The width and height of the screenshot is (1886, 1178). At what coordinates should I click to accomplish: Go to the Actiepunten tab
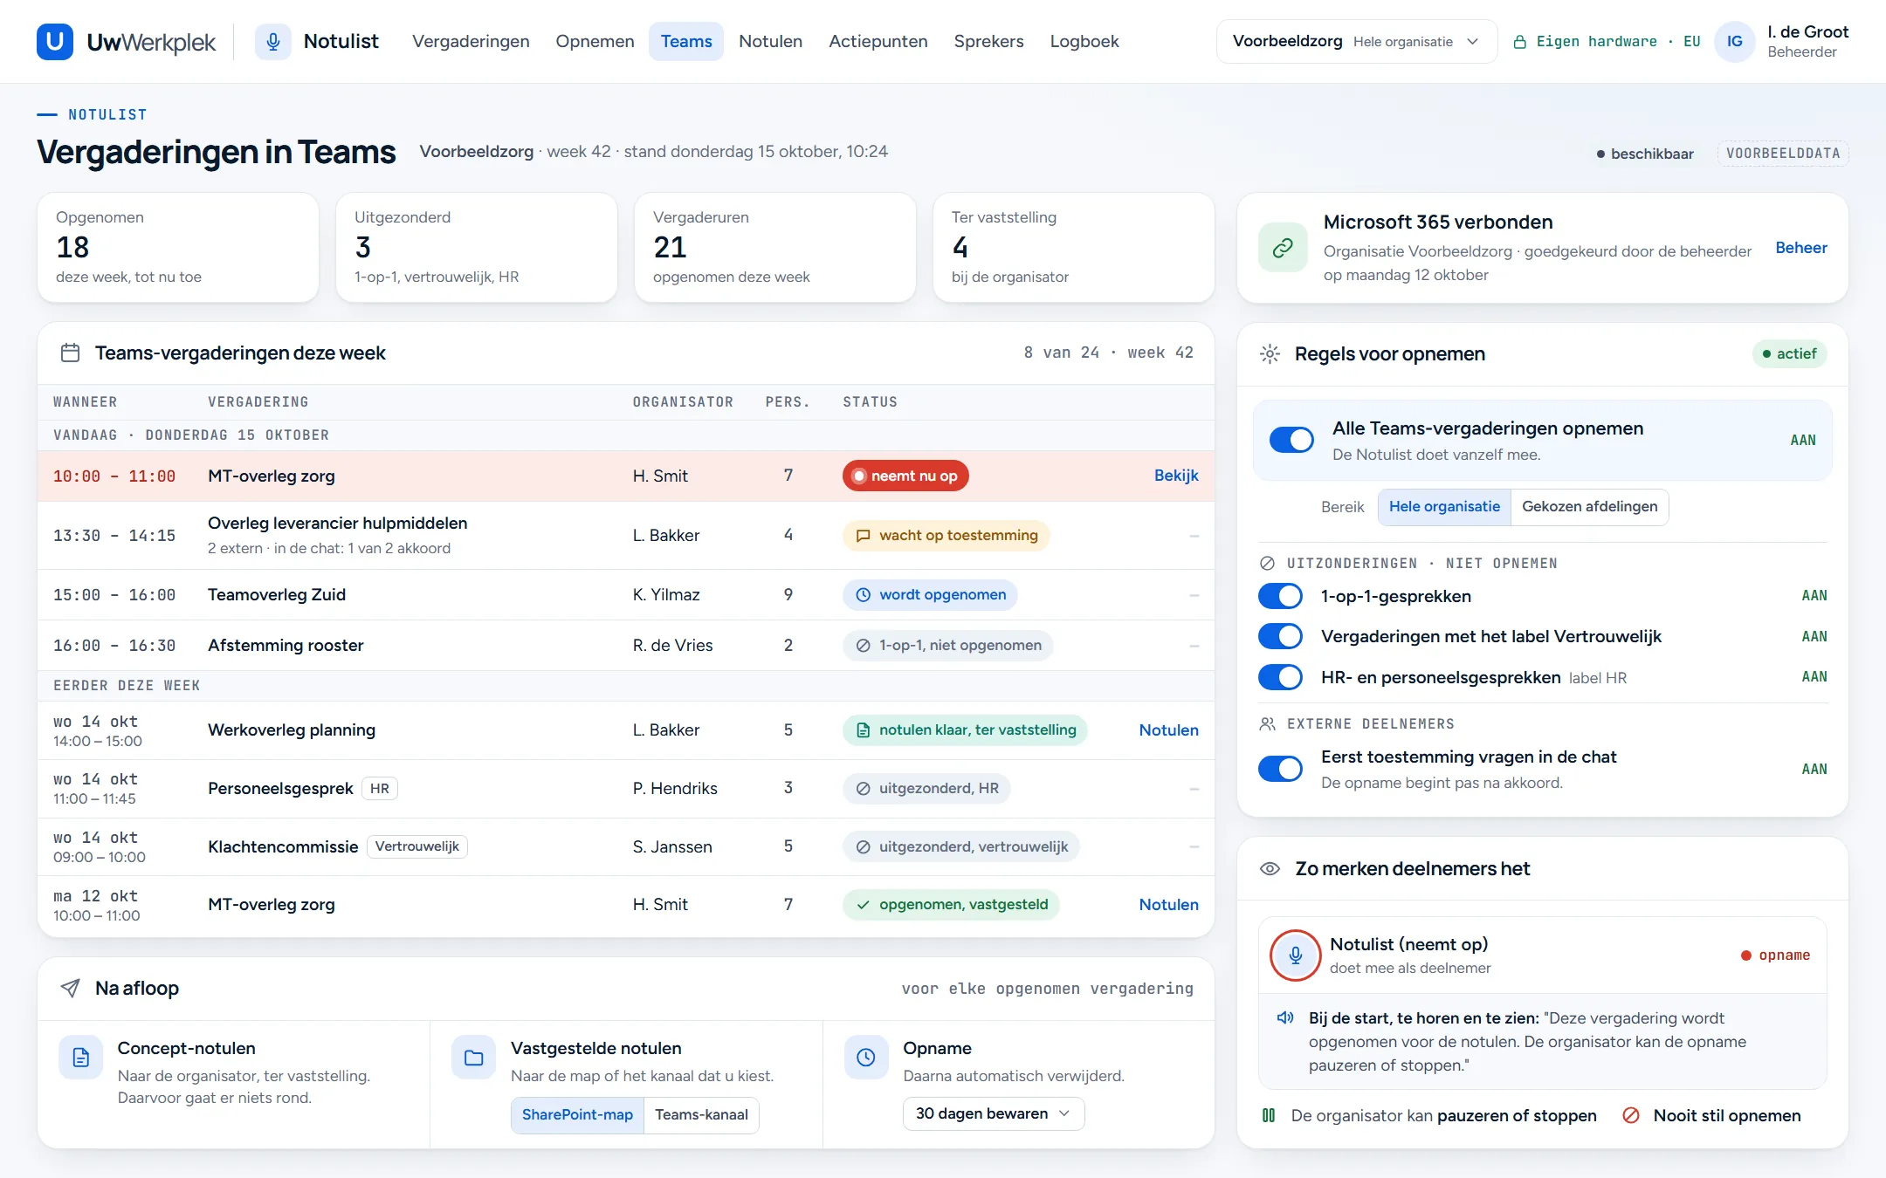click(878, 41)
